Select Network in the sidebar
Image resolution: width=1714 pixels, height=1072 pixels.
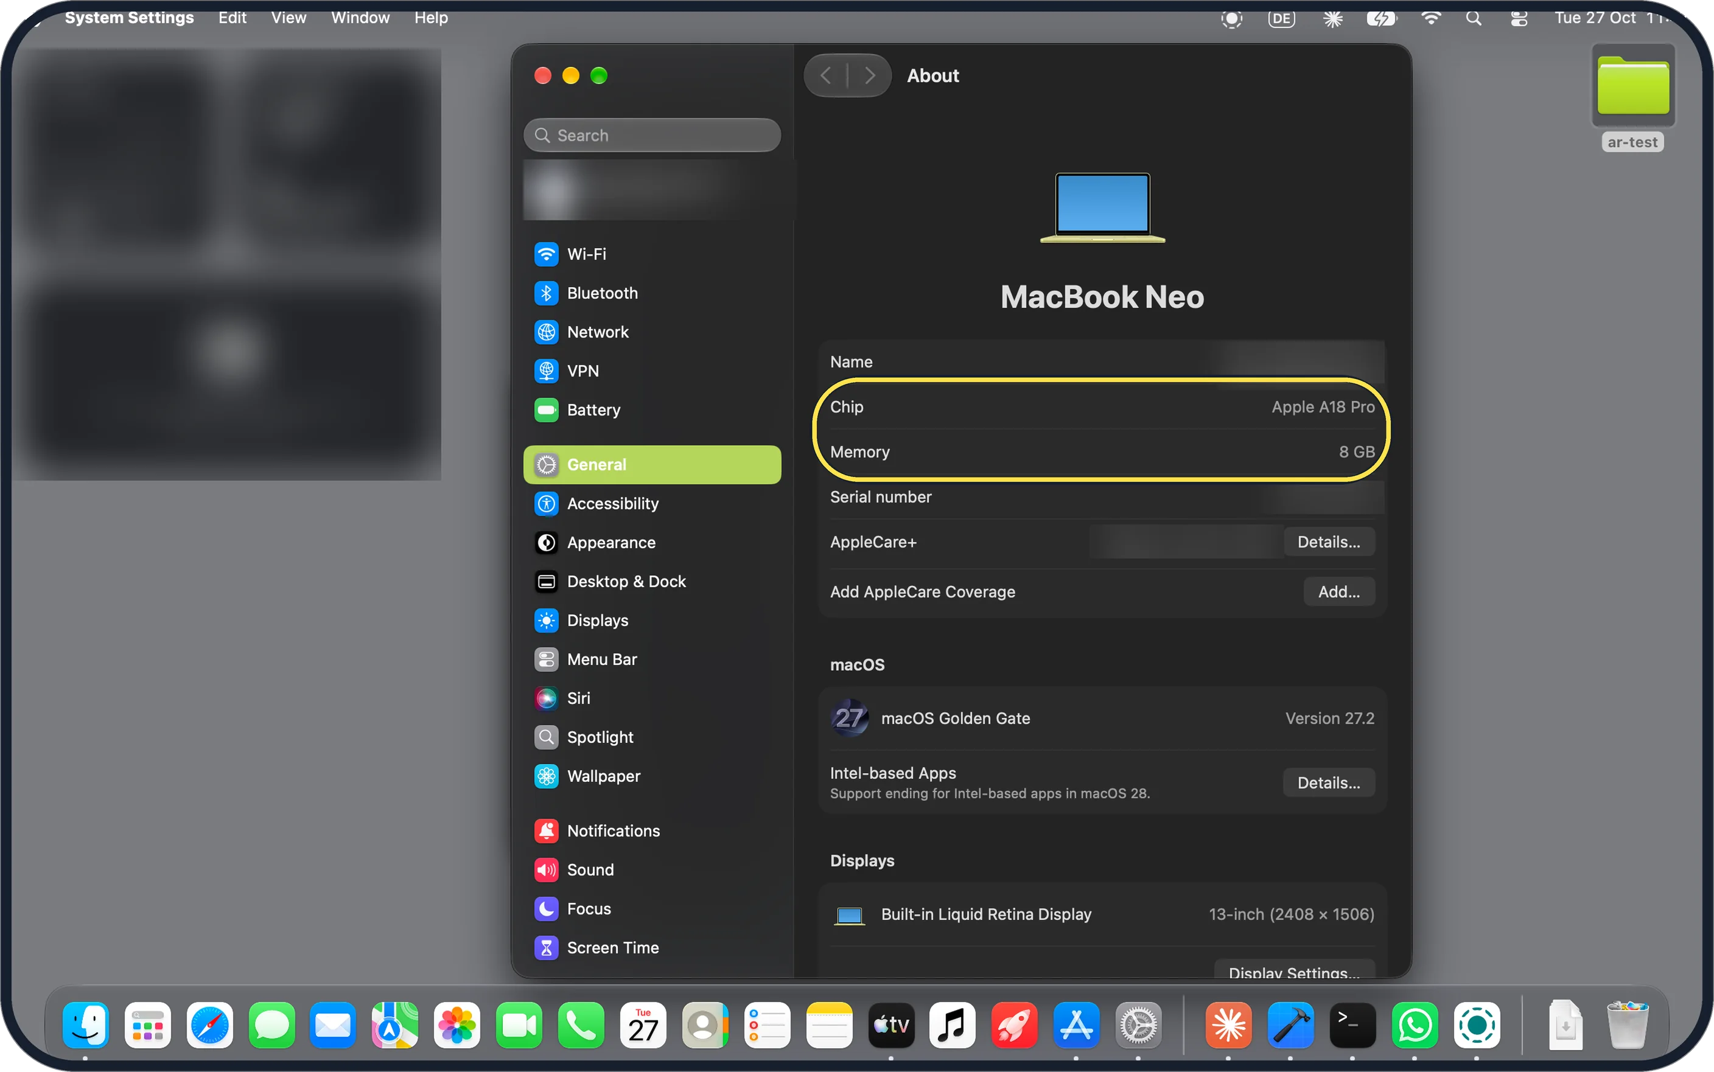click(x=652, y=332)
